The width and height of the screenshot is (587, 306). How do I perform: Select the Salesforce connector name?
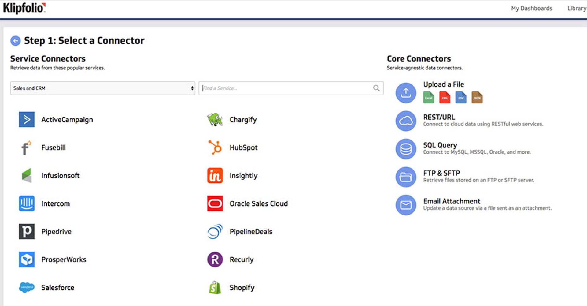coord(58,288)
